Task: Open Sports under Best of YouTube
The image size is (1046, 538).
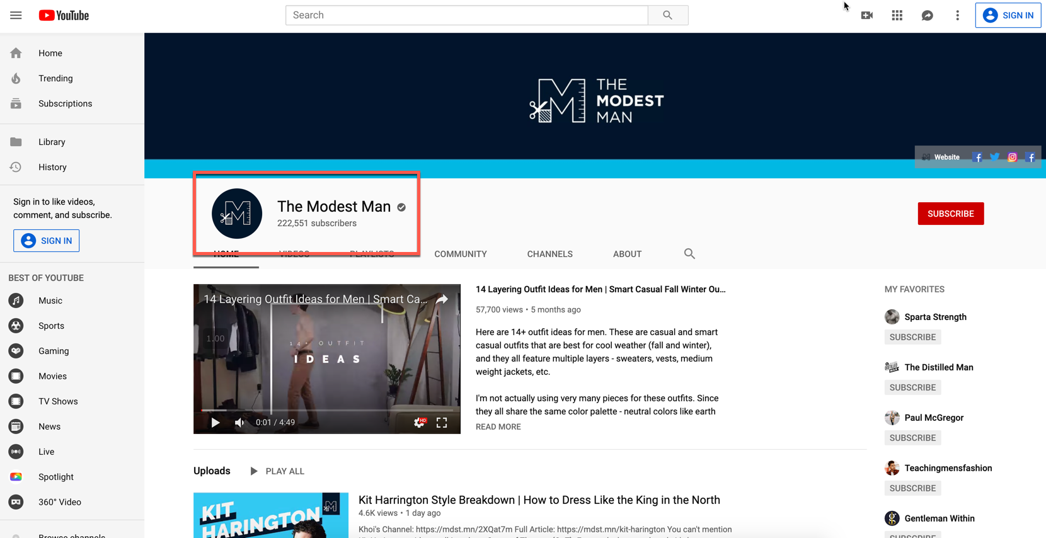Action: coord(72,326)
